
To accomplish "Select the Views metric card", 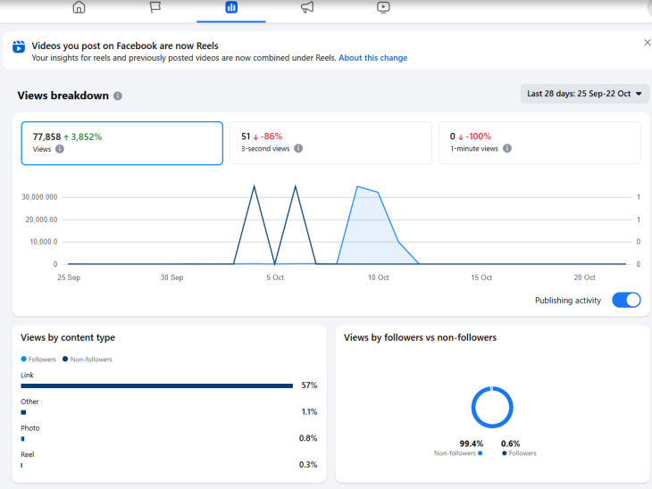I will tap(121, 143).
